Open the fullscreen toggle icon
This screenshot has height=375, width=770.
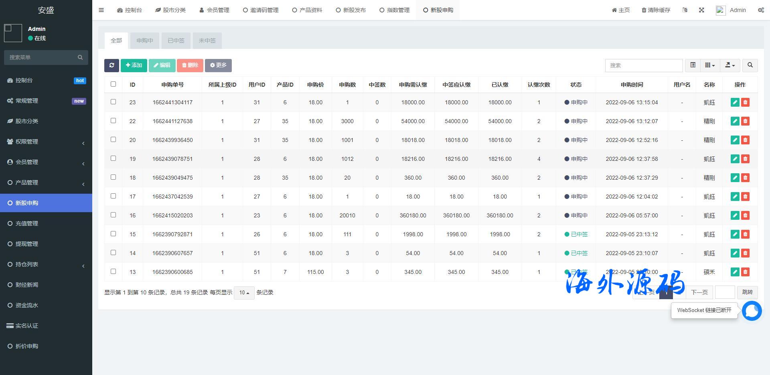pyautogui.click(x=701, y=10)
